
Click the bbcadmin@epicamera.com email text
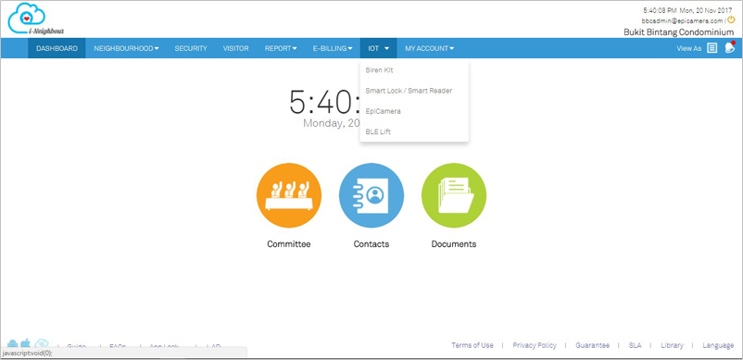[682, 20]
